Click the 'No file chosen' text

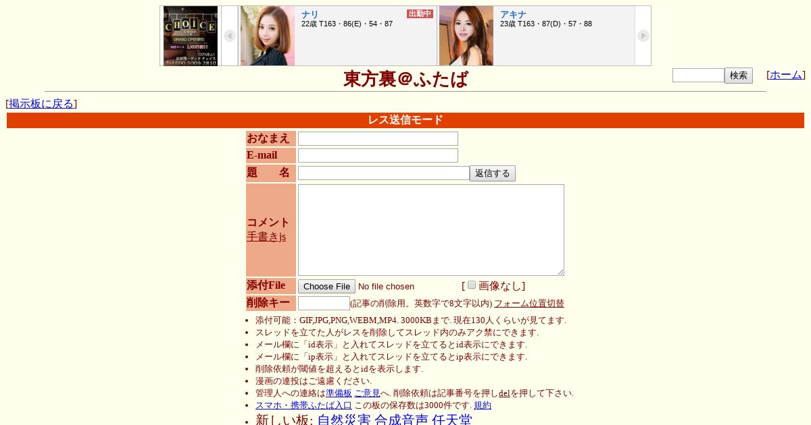click(386, 287)
